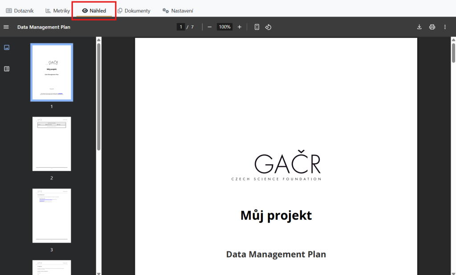The height and width of the screenshot is (275, 456).
Task: Zoom out with the minus button
Action: pos(209,27)
